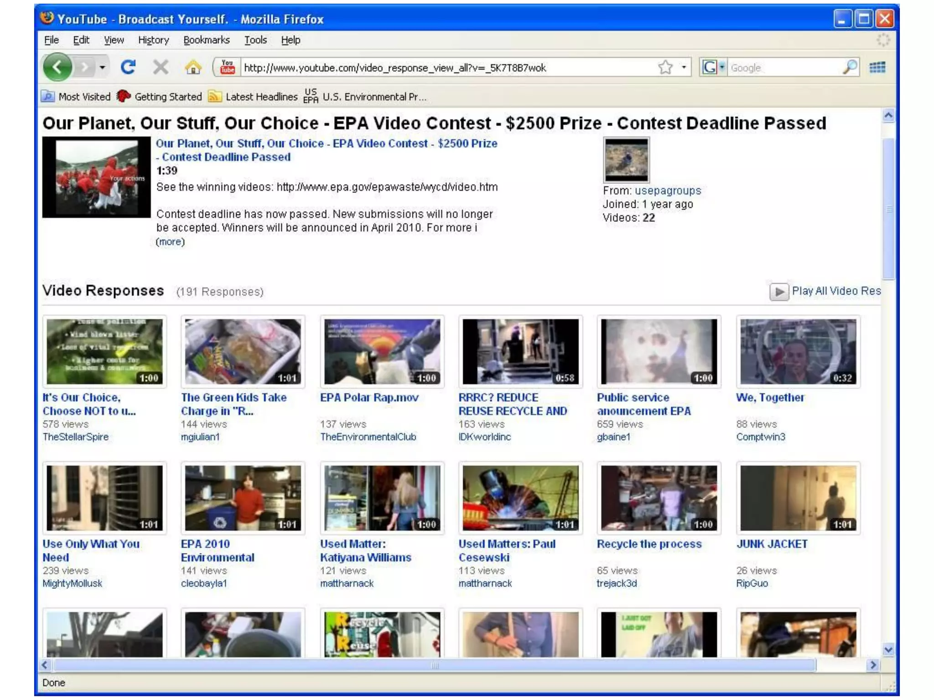Screen dimensions: 934x700
Task: Bookmark the page with the star icon
Action: point(665,67)
